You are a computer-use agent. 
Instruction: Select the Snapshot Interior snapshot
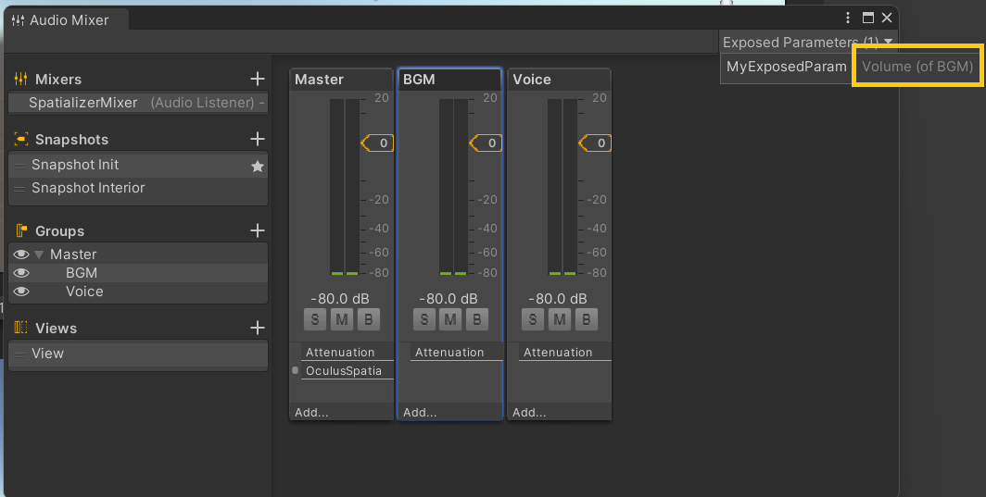click(138, 188)
